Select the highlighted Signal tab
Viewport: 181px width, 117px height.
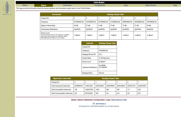[43, 5]
